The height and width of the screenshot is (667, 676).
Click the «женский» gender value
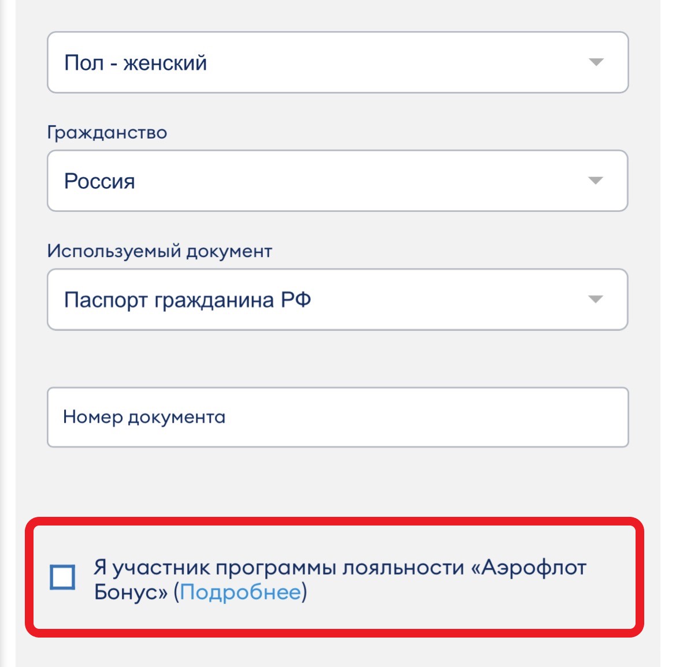pos(165,63)
